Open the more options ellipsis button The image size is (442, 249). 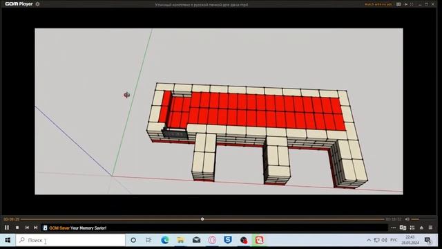(x=393, y=228)
